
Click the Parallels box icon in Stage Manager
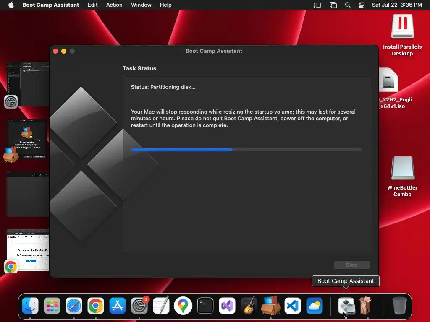[11, 154]
